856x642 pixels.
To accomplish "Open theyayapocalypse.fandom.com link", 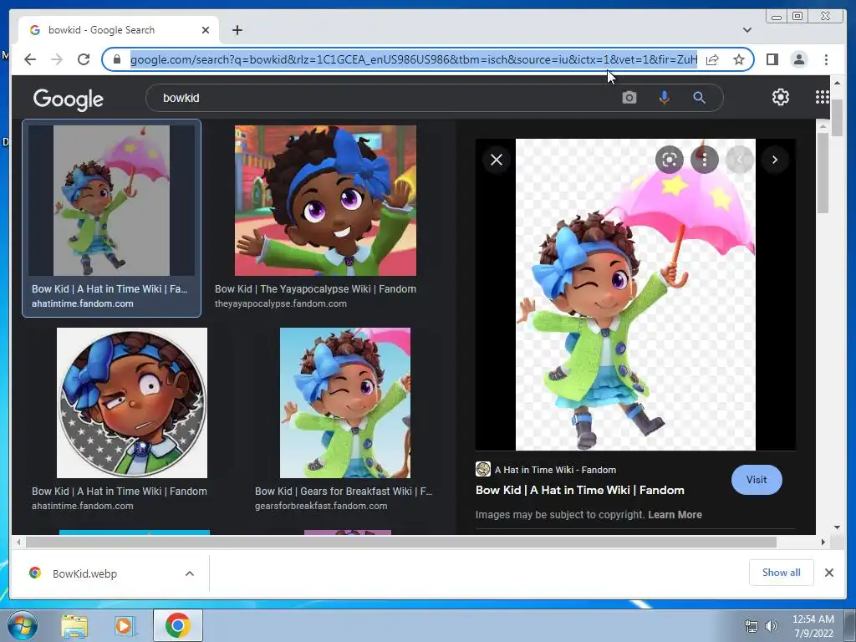I will [281, 303].
